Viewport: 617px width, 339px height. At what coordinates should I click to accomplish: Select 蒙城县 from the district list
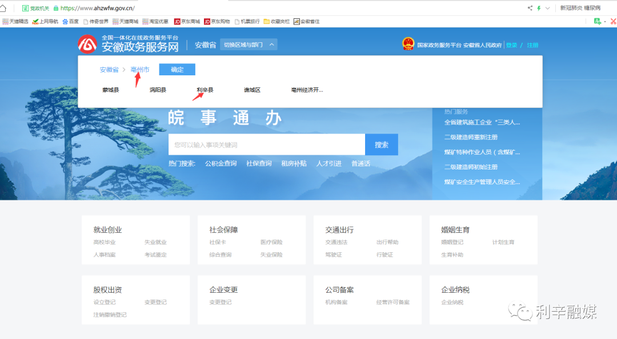click(x=111, y=90)
